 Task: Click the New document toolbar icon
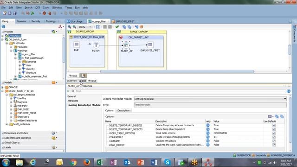[5, 13]
